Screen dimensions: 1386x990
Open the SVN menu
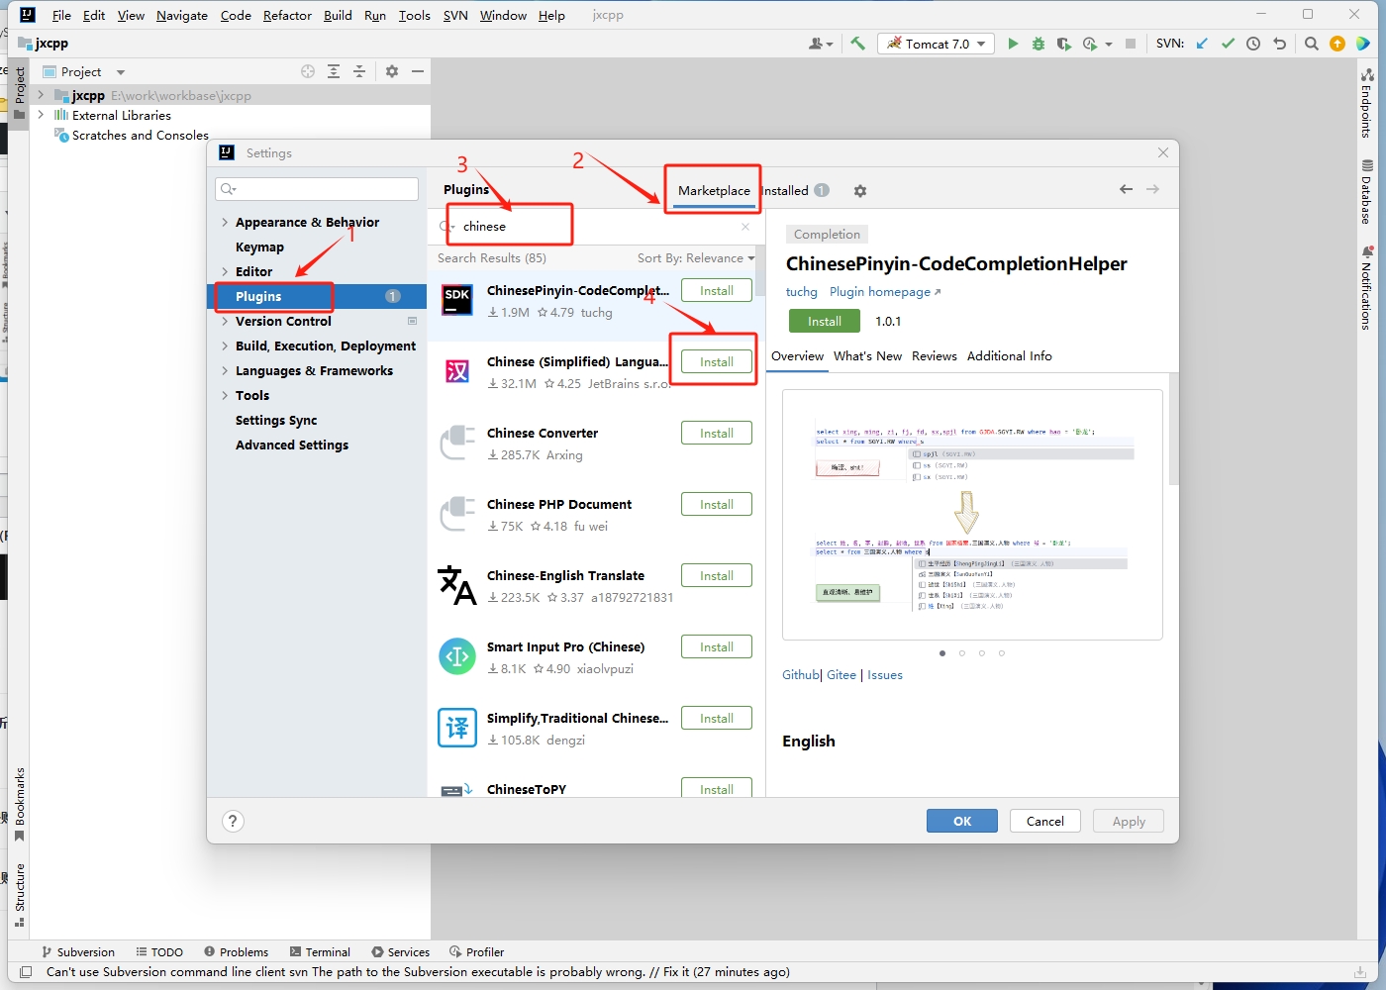pyautogui.click(x=455, y=15)
